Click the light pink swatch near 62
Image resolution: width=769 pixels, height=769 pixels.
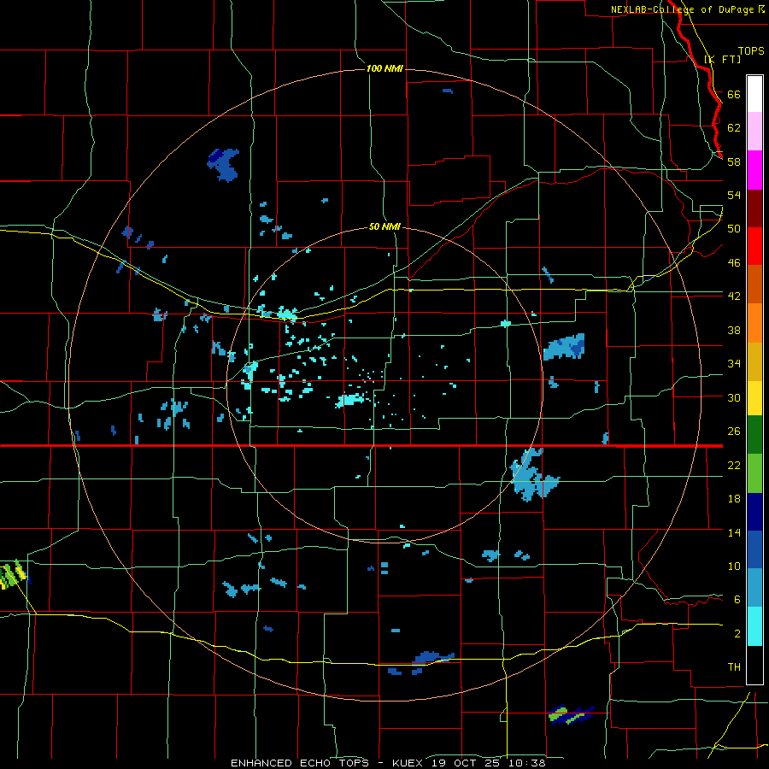point(754,131)
